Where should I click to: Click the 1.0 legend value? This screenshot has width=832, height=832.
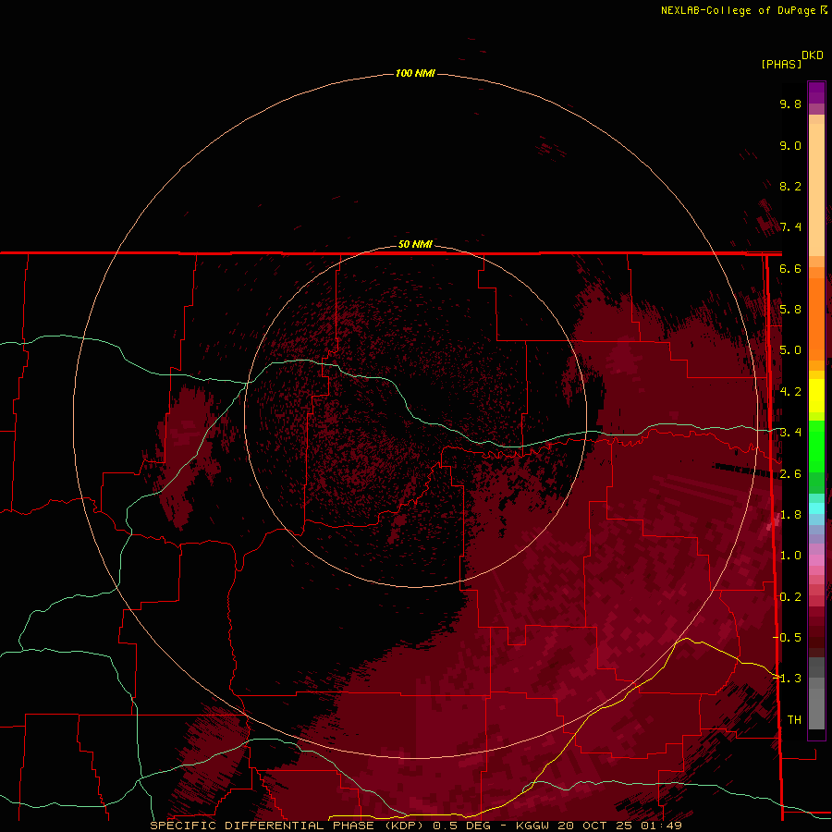pos(790,556)
